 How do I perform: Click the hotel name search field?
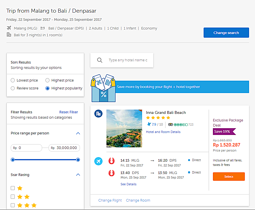point(128,60)
